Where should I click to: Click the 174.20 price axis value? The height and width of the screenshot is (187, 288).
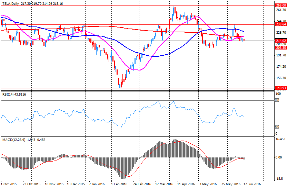281,67
